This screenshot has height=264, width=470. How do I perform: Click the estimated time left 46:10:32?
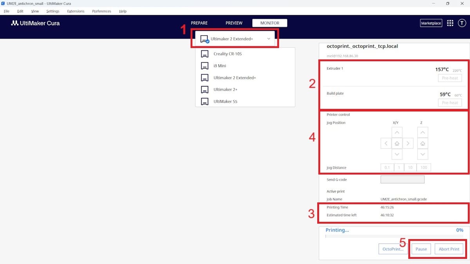[387, 215]
